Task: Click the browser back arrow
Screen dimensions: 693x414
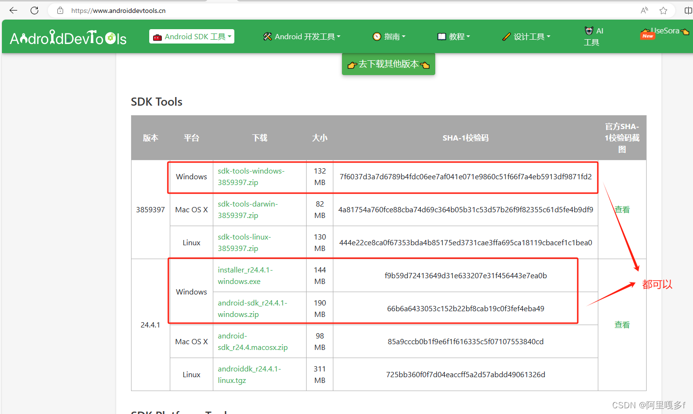Action: [13, 10]
